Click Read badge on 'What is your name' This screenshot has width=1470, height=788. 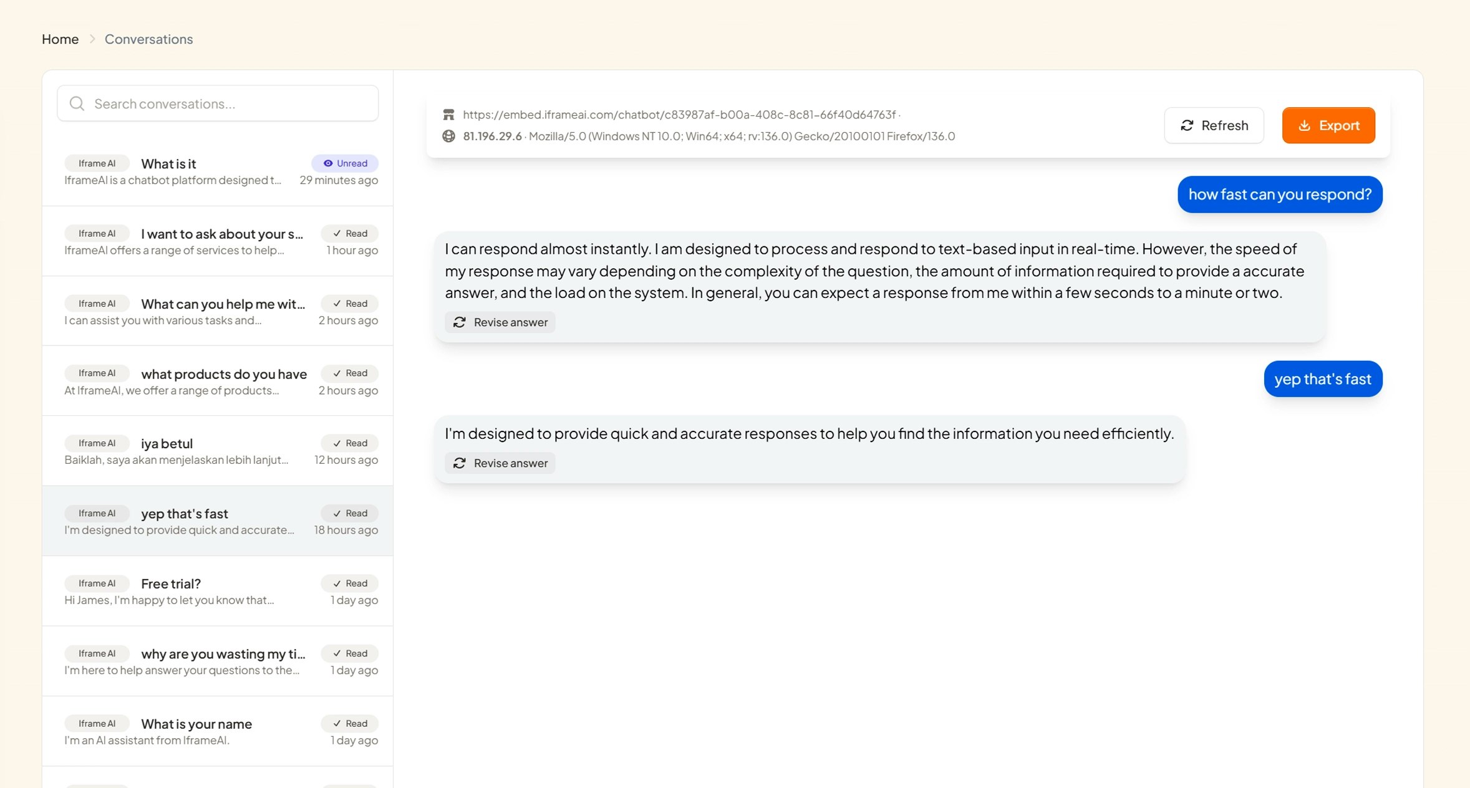tap(350, 723)
